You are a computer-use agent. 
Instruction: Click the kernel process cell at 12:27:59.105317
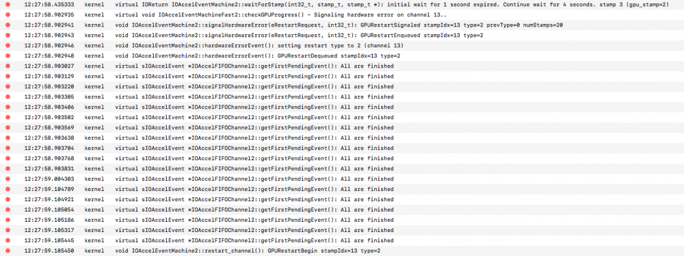(x=94, y=230)
